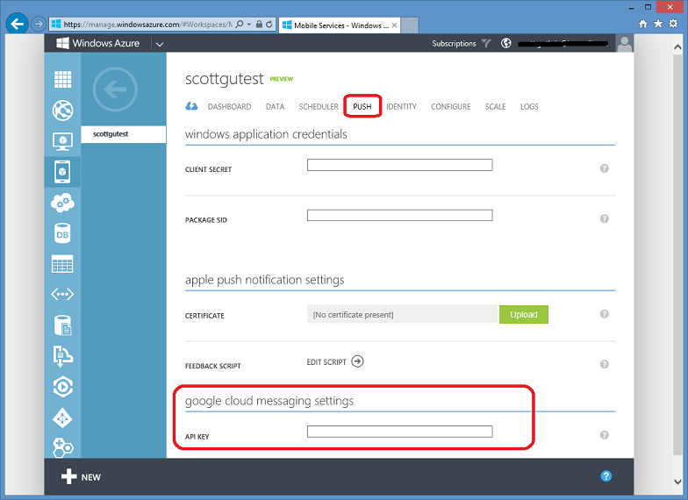The image size is (688, 500).
Task: Open the address bar search dropdown arrow
Action: point(249,25)
